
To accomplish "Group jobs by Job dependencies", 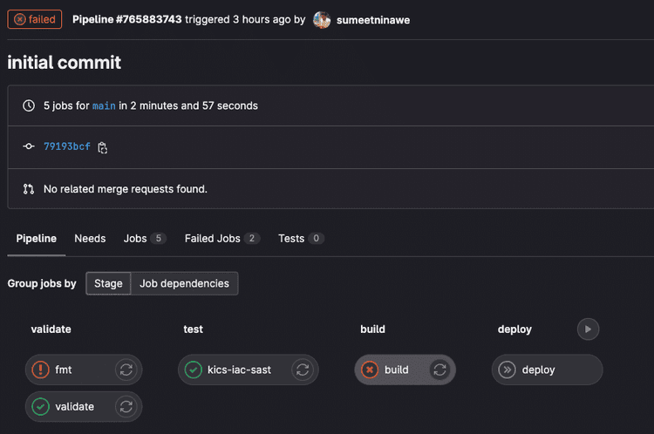I will coord(184,283).
